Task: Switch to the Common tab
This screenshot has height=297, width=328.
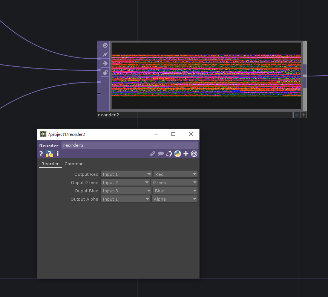Action: (74, 164)
